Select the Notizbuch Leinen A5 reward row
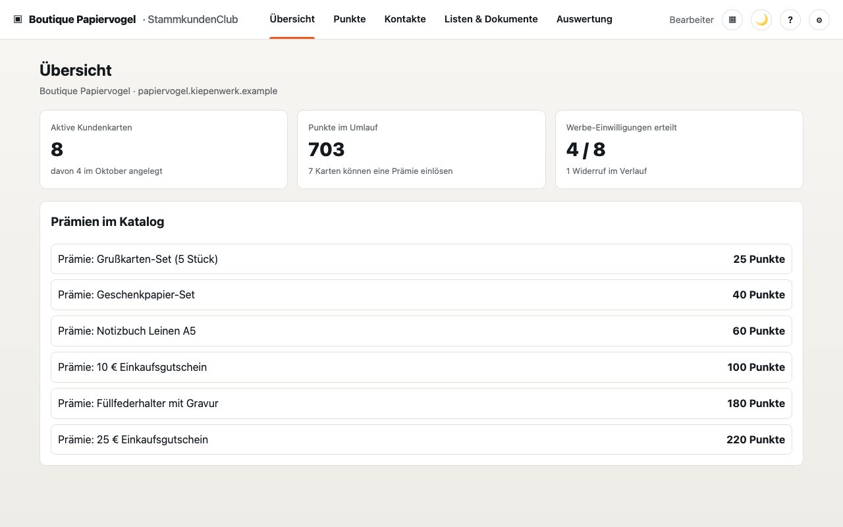Image resolution: width=843 pixels, height=527 pixels. 421,331
